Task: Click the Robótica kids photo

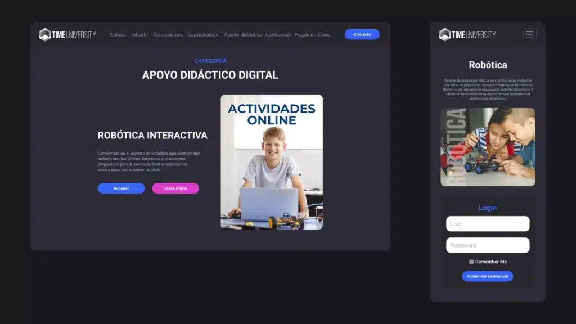Action: [487, 147]
